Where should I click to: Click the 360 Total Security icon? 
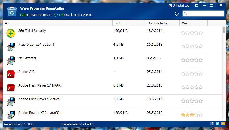[11, 33]
